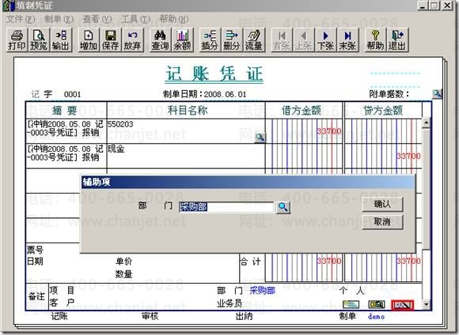Insert an entry line with 插分
This screenshot has height=335, width=459.
click(x=210, y=40)
